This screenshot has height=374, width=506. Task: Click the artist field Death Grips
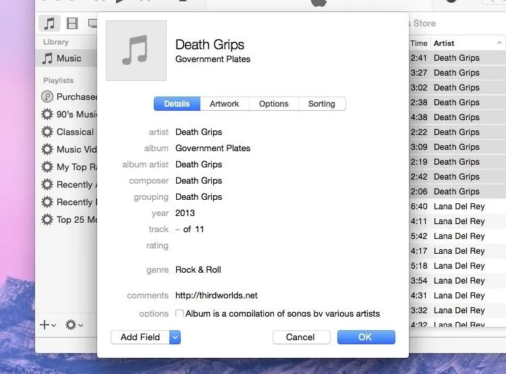[198, 132]
